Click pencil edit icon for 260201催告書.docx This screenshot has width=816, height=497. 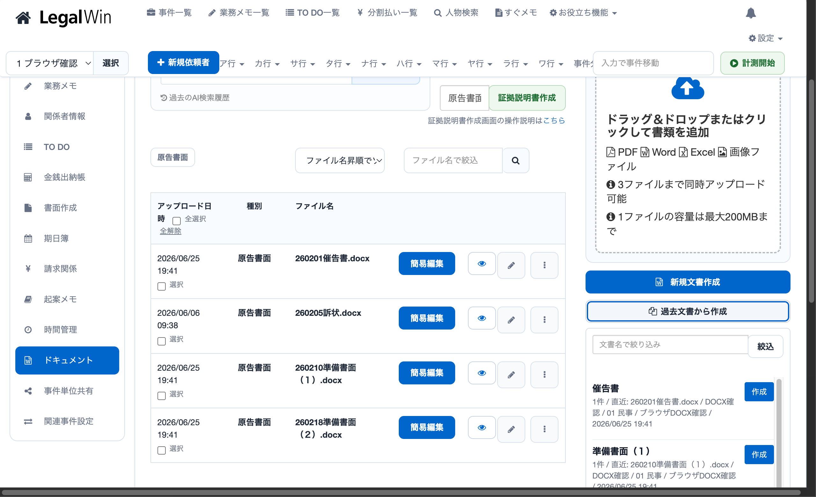(x=511, y=265)
